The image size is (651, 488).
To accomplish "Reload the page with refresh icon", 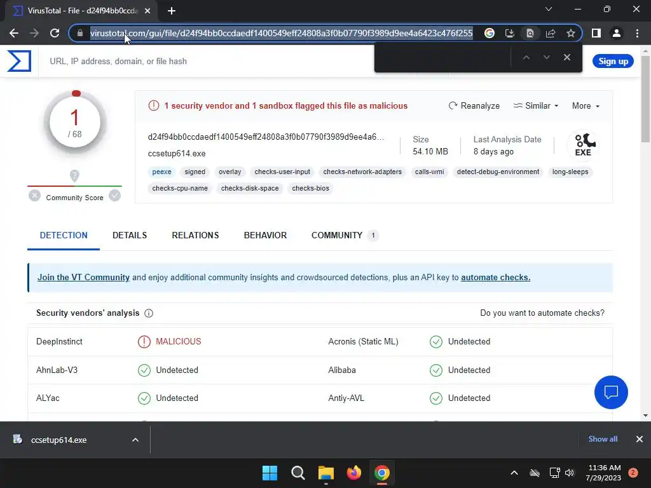I will tap(55, 33).
